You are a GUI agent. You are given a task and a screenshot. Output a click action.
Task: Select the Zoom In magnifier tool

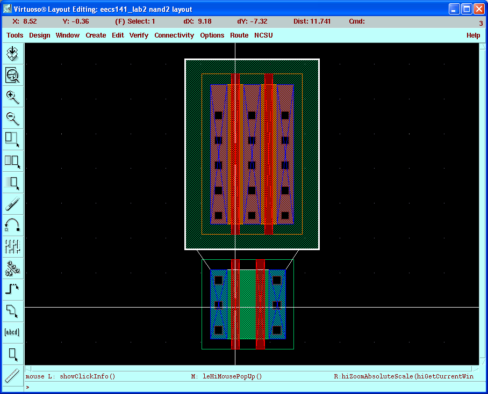tap(12, 97)
